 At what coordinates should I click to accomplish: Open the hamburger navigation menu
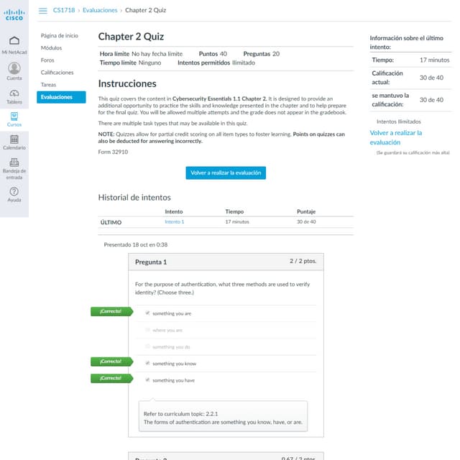42,11
